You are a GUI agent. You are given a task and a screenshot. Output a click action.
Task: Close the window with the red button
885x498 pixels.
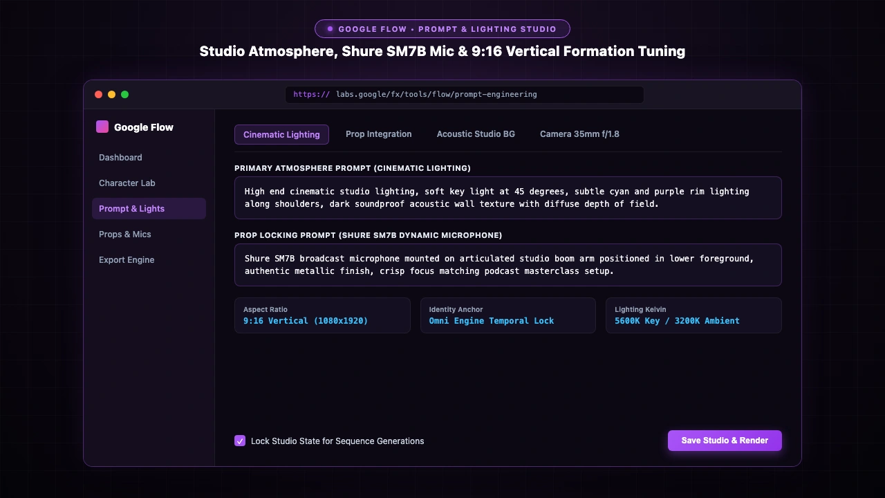pyautogui.click(x=99, y=95)
